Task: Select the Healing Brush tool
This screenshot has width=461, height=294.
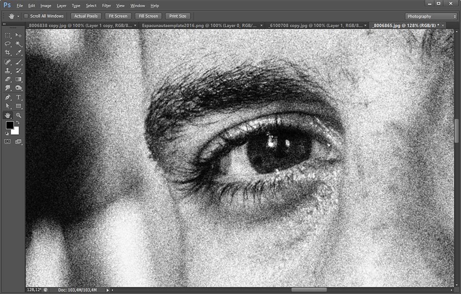Action: 8,62
